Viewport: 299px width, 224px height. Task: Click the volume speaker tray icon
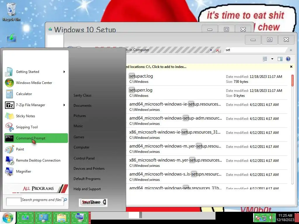point(271,218)
